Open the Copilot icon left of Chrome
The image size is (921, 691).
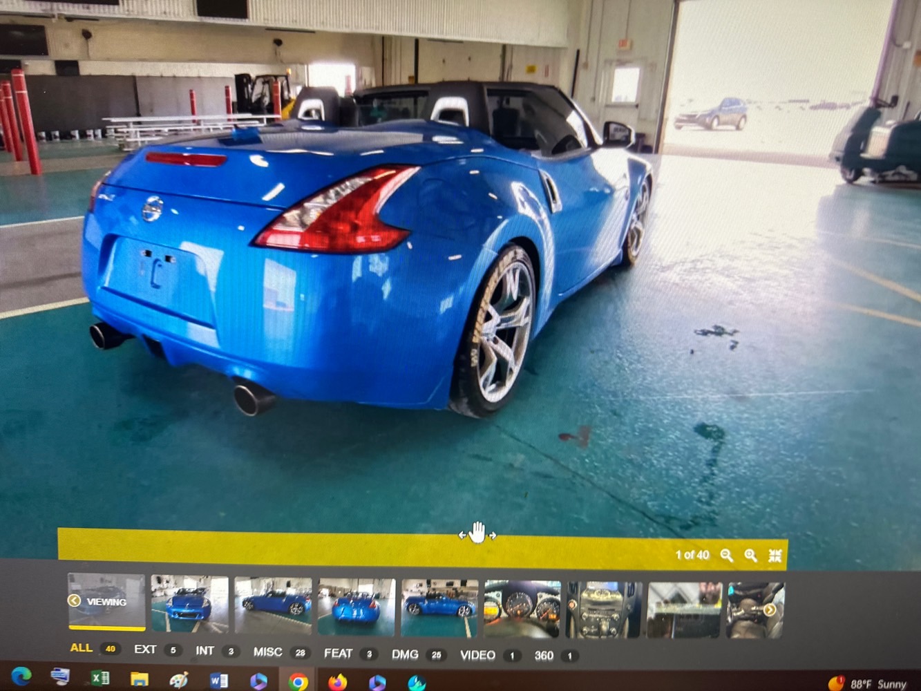[x=258, y=681]
